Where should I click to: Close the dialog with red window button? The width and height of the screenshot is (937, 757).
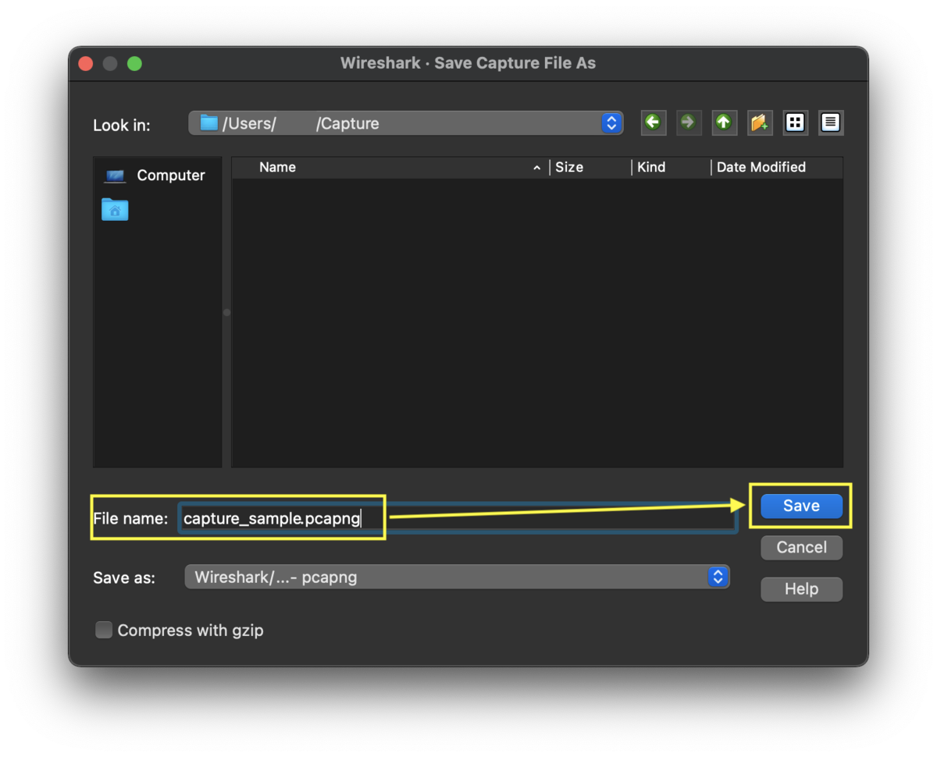point(85,64)
